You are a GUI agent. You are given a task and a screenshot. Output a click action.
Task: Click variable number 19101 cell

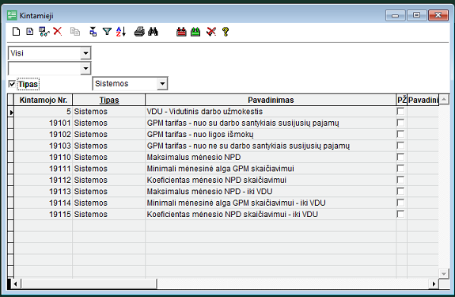pos(43,123)
